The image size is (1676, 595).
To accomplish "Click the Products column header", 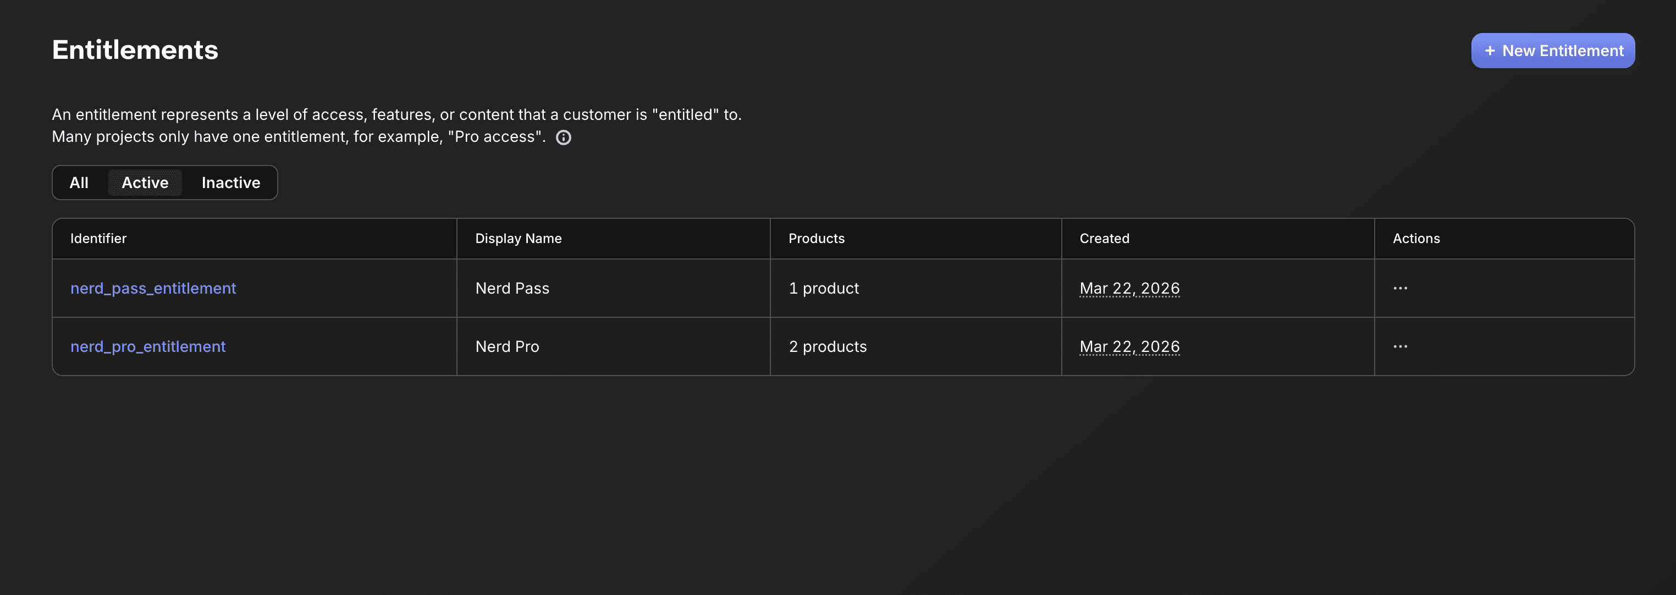I will 817,238.
